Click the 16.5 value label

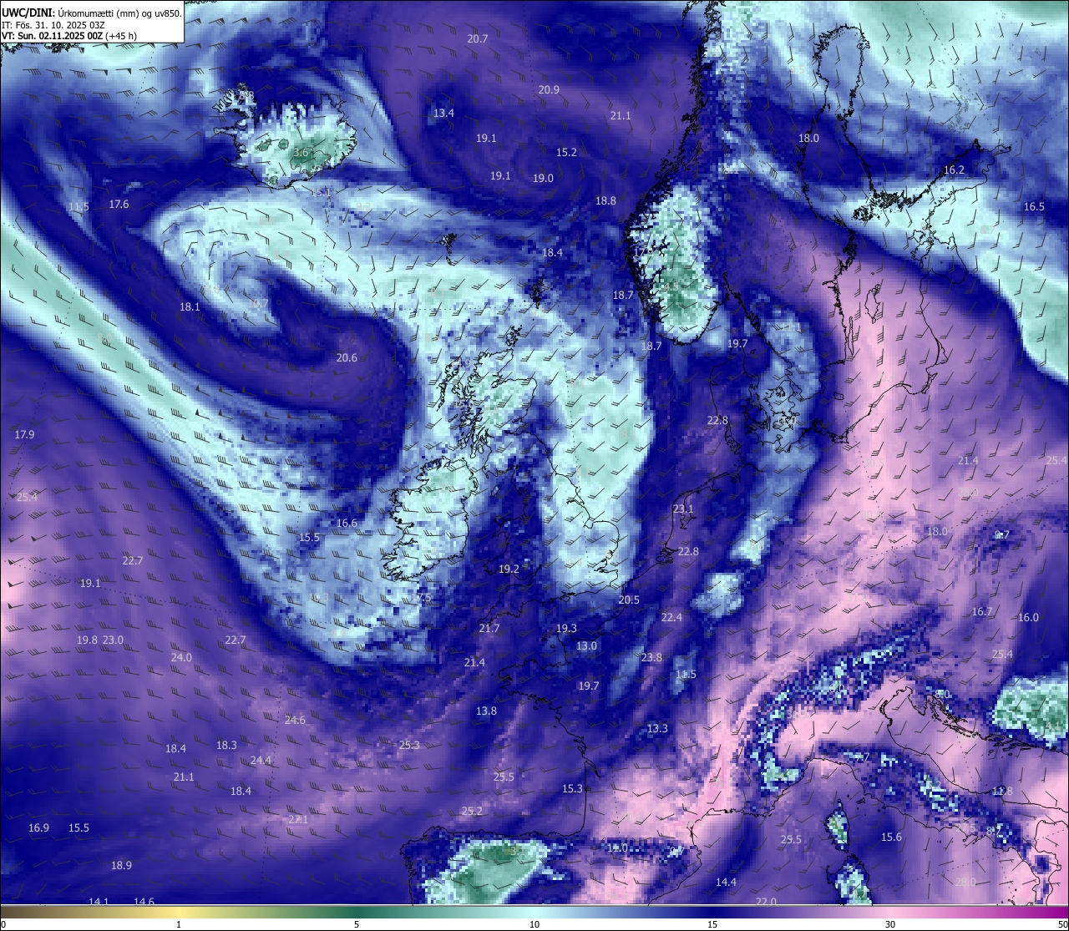click(x=1034, y=207)
